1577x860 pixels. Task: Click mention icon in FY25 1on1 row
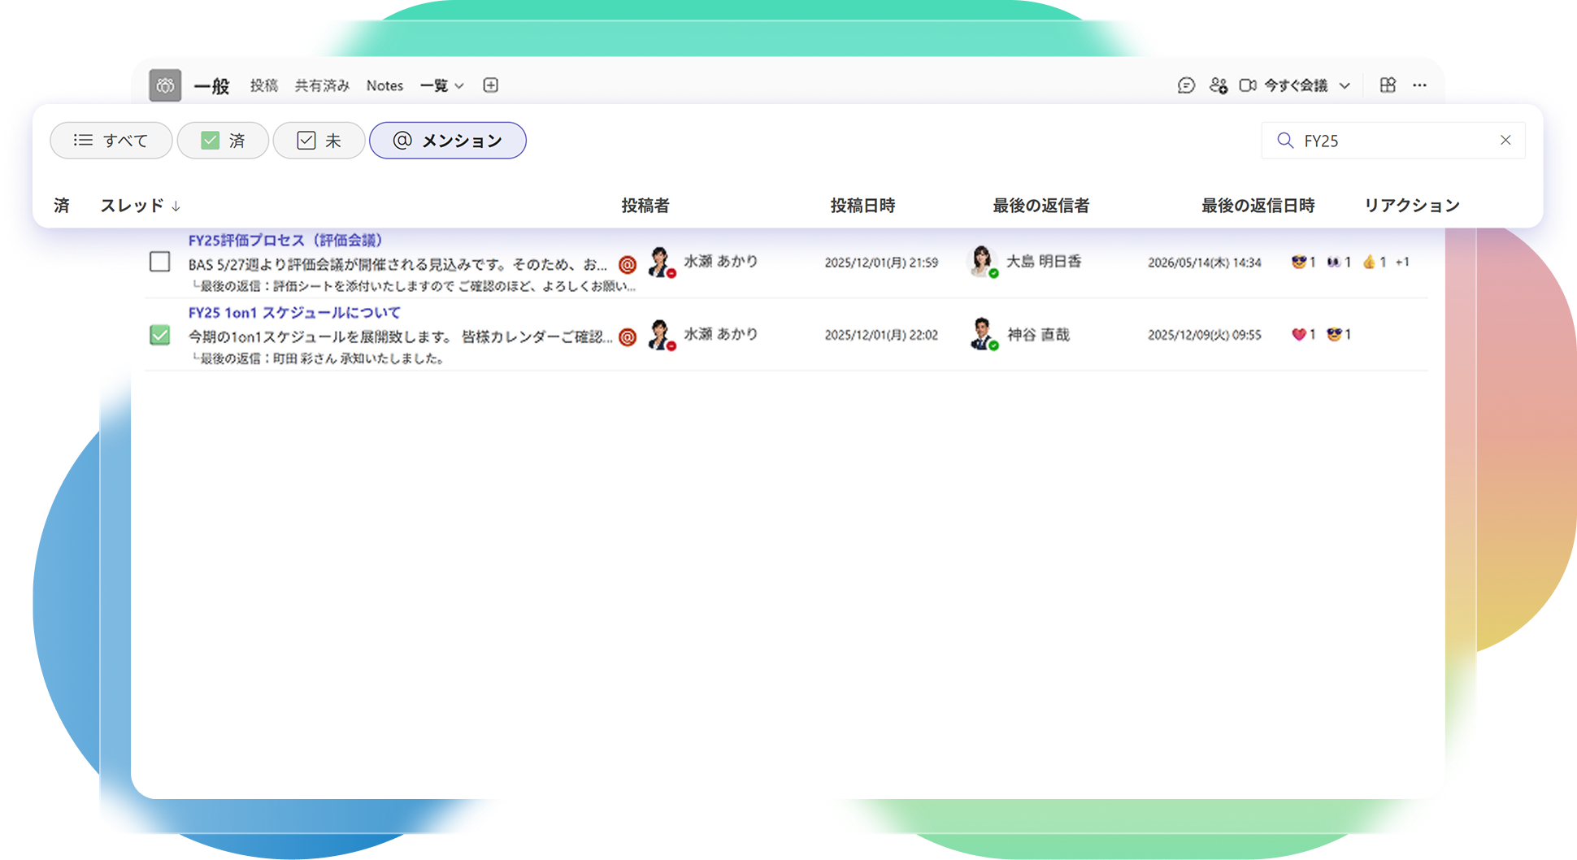[x=628, y=337]
